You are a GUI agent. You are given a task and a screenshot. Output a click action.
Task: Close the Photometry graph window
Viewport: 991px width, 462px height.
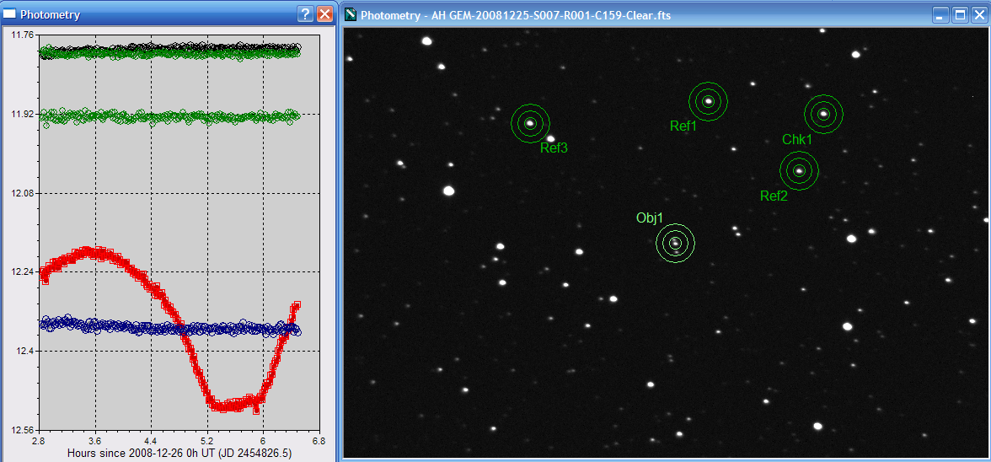[324, 14]
